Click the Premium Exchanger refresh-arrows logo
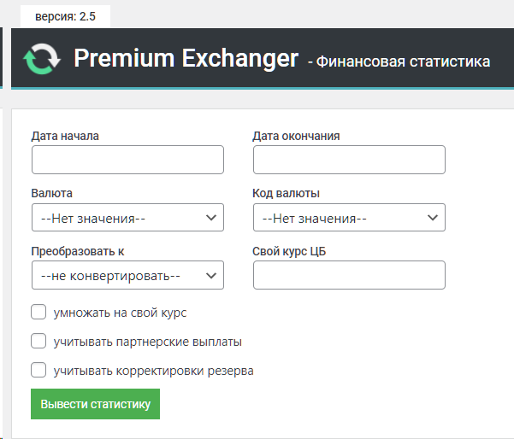514x439 pixels. click(42, 60)
